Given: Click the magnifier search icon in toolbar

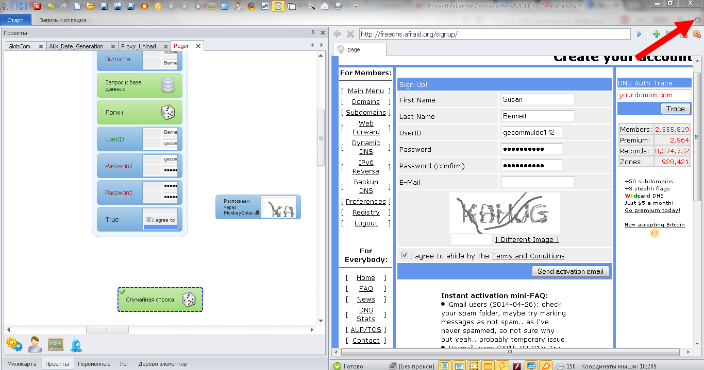Looking at the screenshot, I should click(311, 6).
